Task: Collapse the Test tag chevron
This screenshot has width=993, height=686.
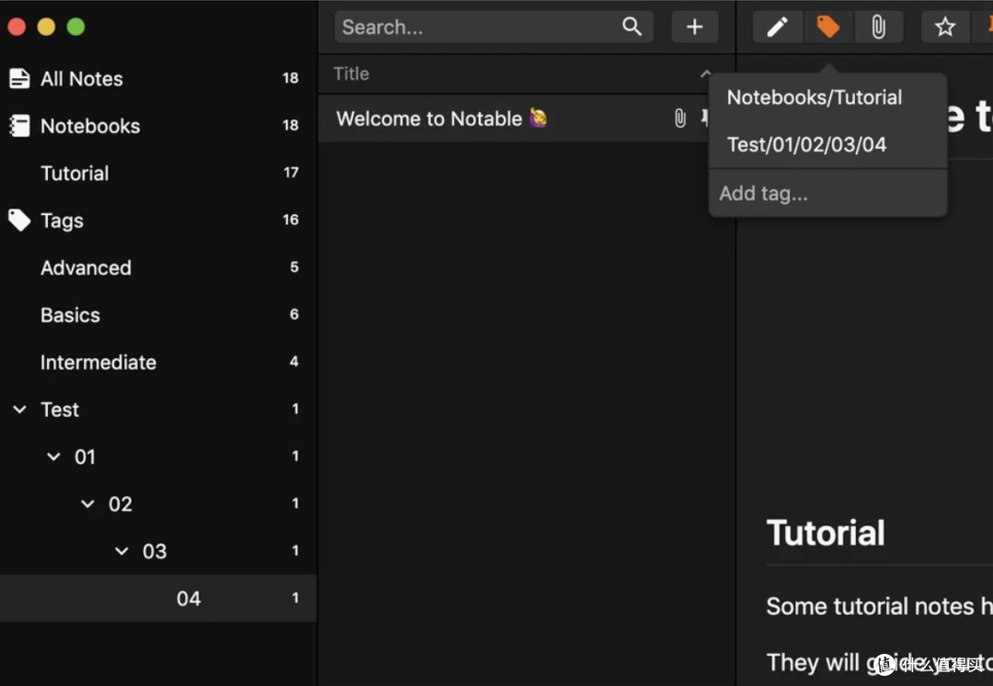Action: [19, 409]
